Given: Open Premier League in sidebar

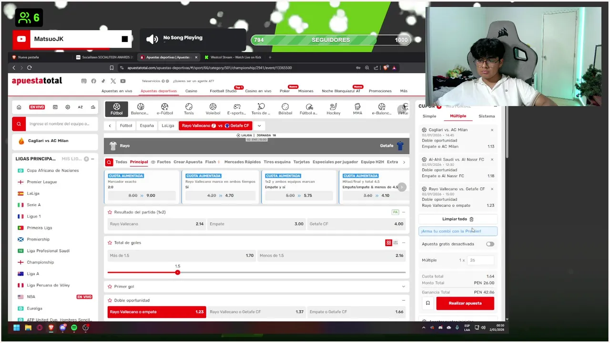Looking at the screenshot, I should pyautogui.click(x=42, y=182).
